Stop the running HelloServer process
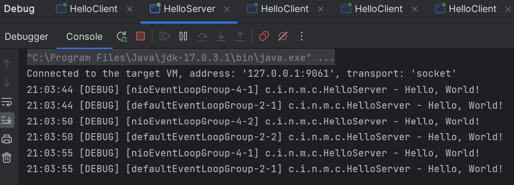514x185 pixels. 140,37
